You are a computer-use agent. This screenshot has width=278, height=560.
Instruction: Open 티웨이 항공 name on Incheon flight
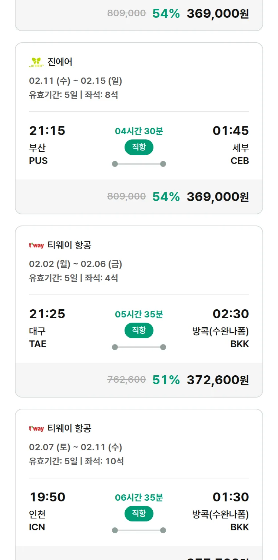pos(69,428)
